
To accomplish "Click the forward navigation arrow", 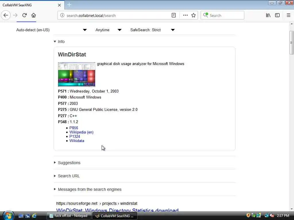I will [x=16, y=15].
